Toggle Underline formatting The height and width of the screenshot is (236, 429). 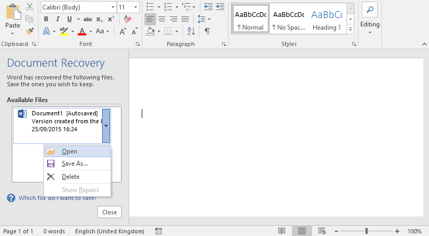coord(69,19)
